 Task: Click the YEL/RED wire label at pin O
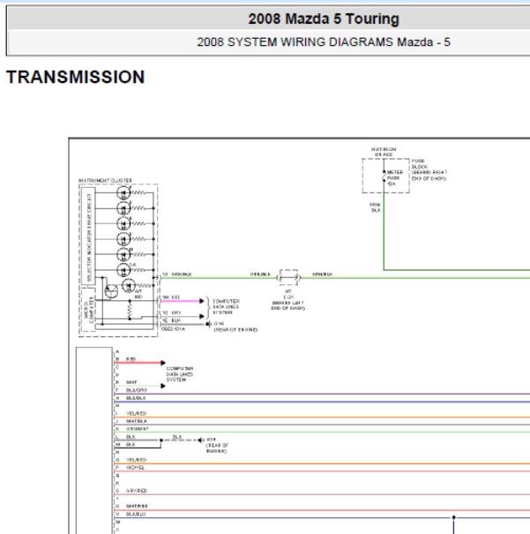tap(136, 460)
